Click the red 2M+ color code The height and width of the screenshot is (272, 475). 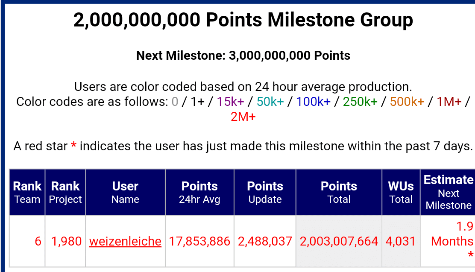click(x=243, y=117)
